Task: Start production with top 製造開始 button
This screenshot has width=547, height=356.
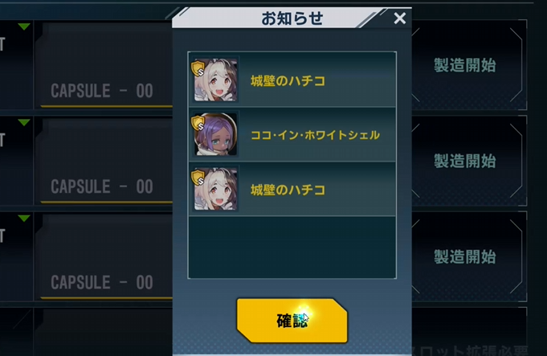Action: coord(467,65)
